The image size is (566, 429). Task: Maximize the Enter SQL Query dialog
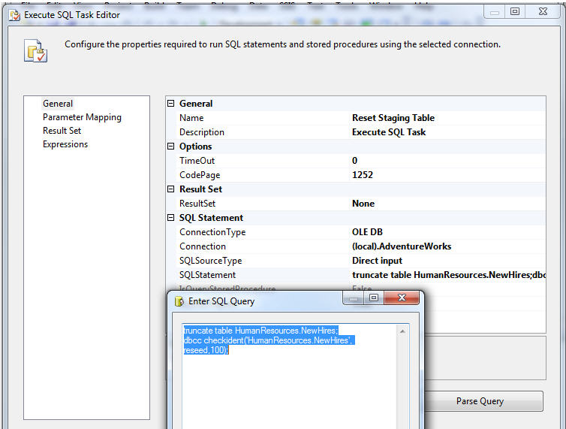(x=373, y=298)
